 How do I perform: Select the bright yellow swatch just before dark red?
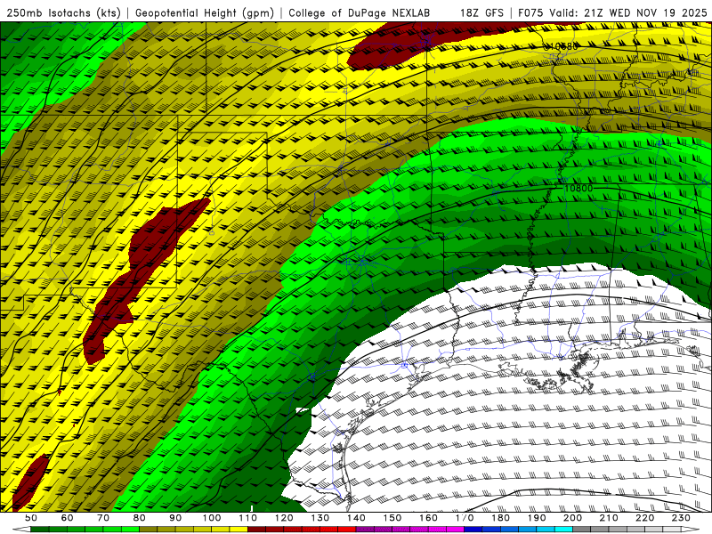pyautogui.click(x=239, y=530)
